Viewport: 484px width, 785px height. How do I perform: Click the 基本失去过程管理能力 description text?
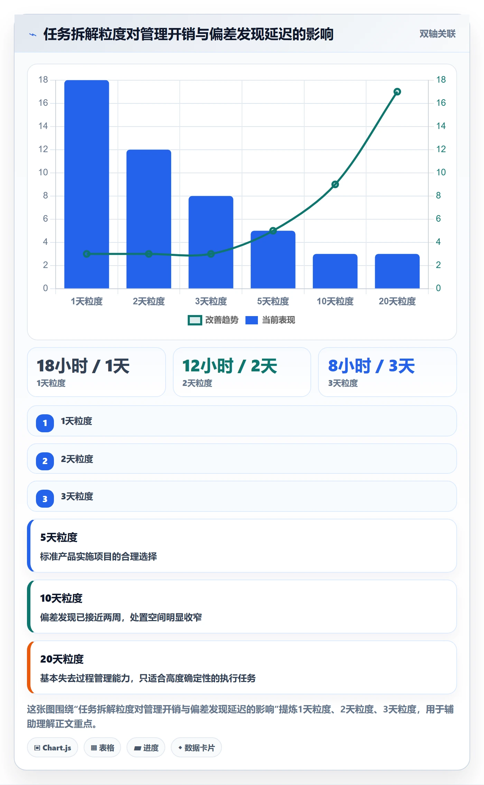point(148,678)
